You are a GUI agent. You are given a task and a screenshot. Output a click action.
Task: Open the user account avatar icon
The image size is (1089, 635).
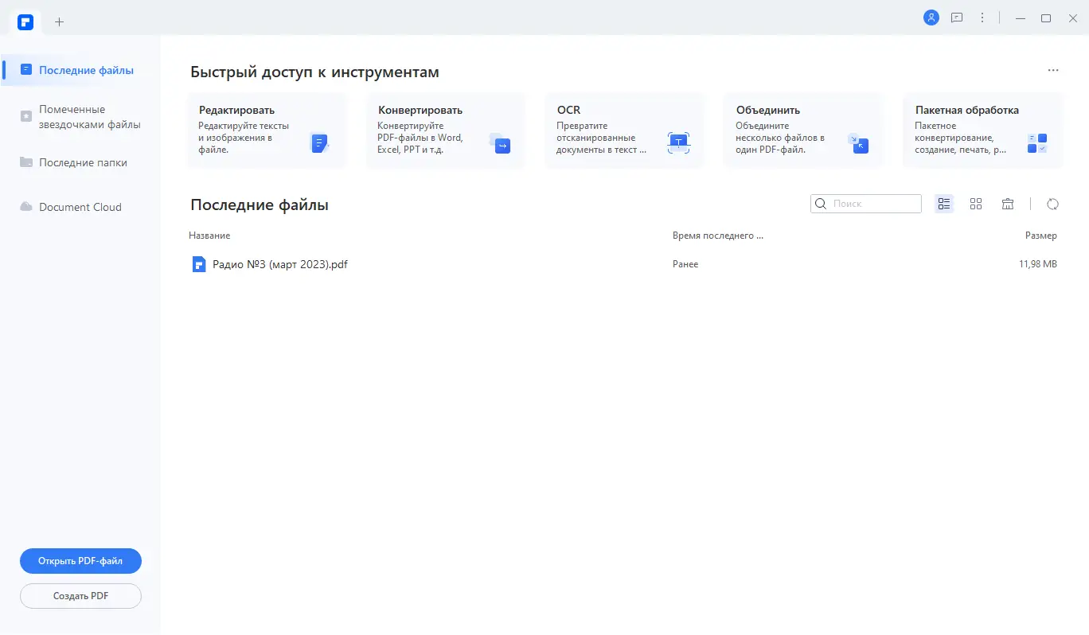(x=931, y=18)
